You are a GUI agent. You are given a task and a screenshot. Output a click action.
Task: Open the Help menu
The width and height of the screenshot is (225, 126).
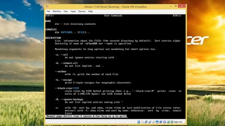pos(90,11)
